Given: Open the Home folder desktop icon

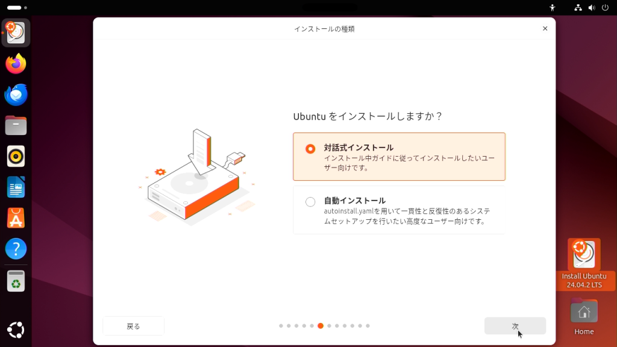Looking at the screenshot, I should click(584, 317).
